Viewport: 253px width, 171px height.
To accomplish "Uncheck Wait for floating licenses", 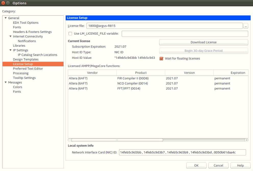I will pyautogui.click(x=161, y=59).
